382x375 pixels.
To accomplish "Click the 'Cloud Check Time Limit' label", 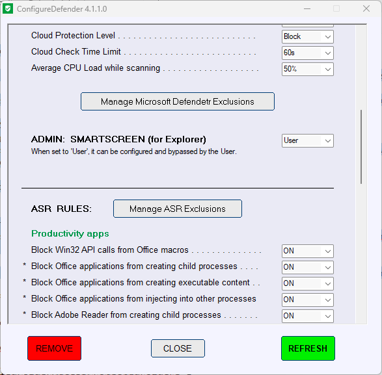I will tap(76, 51).
